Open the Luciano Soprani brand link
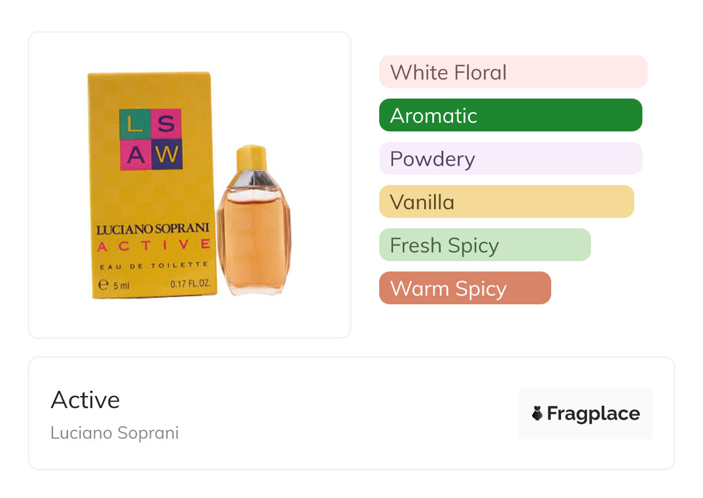This screenshot has width=703, height=498. coord(115,433)
